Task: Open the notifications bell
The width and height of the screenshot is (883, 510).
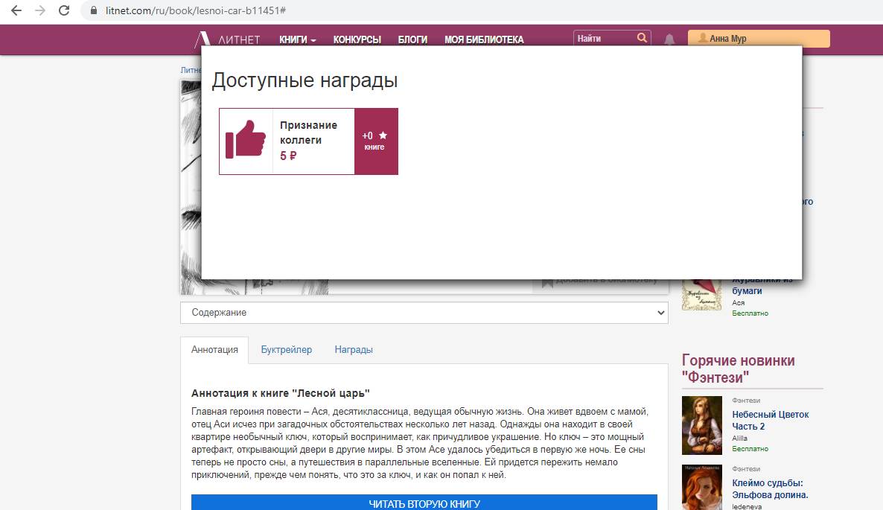Action: pos(669,39)
